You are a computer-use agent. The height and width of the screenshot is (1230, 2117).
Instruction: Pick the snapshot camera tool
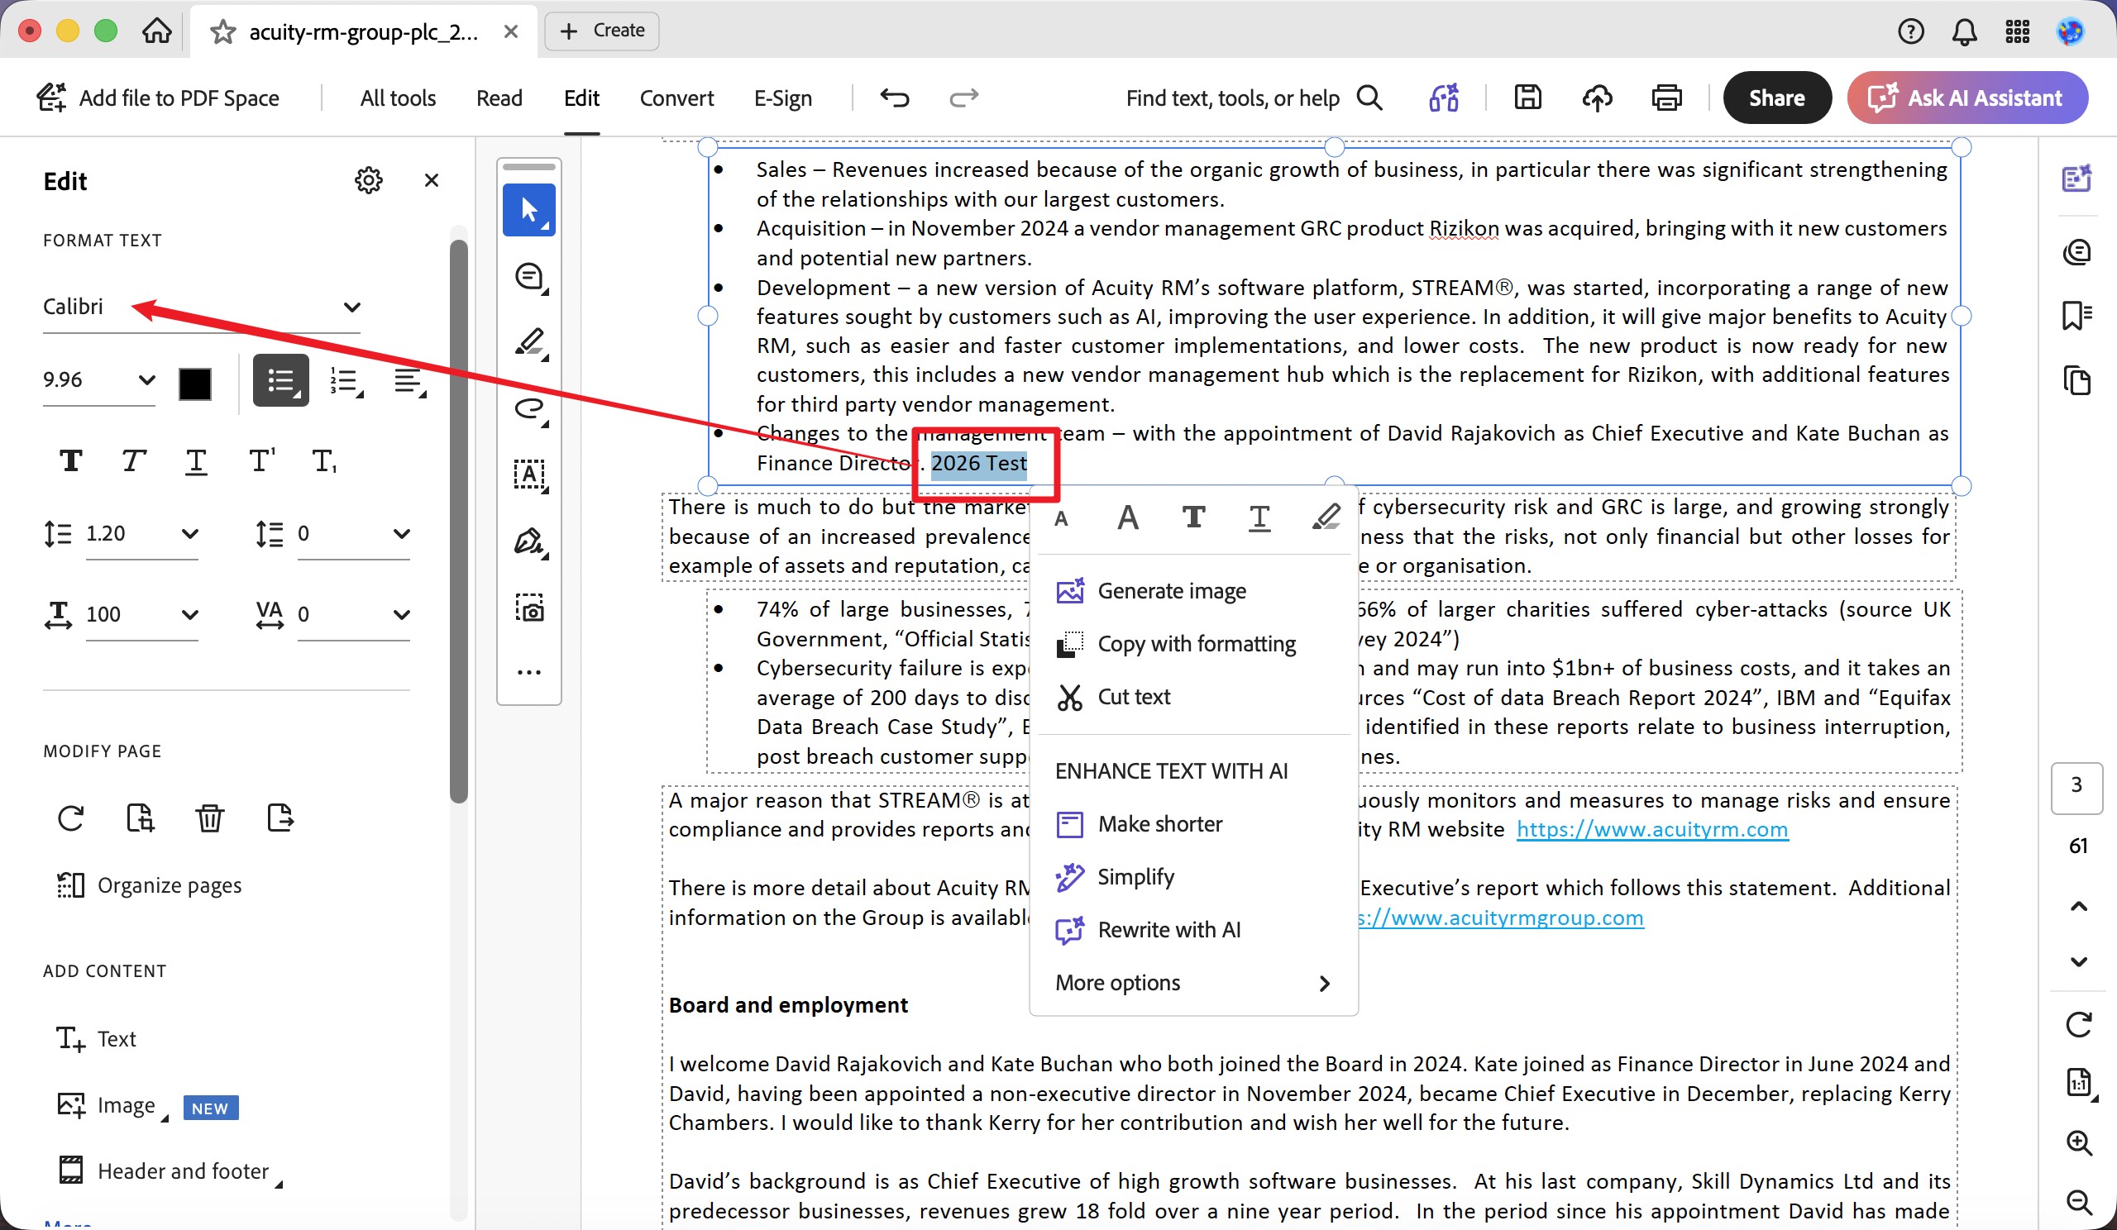530,607
